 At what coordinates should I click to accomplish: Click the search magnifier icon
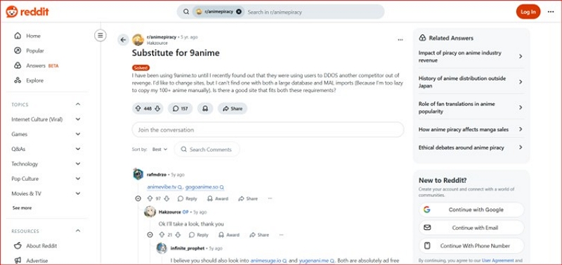coord(186,12)
